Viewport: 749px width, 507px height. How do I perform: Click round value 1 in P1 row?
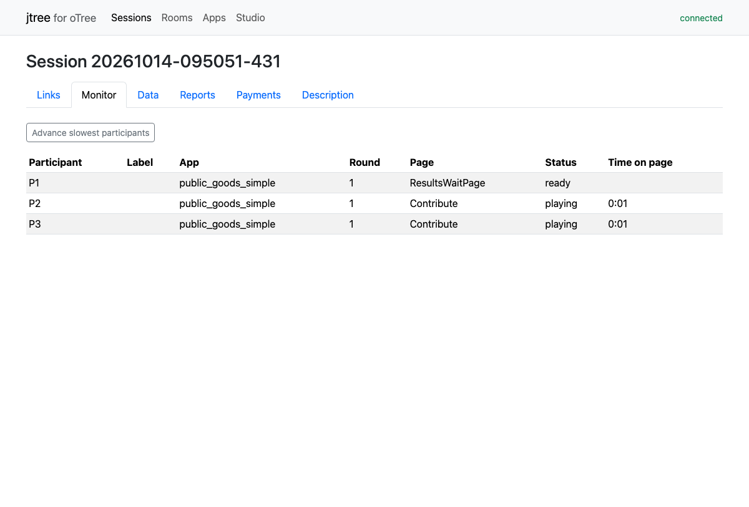(x=351, y=183)
